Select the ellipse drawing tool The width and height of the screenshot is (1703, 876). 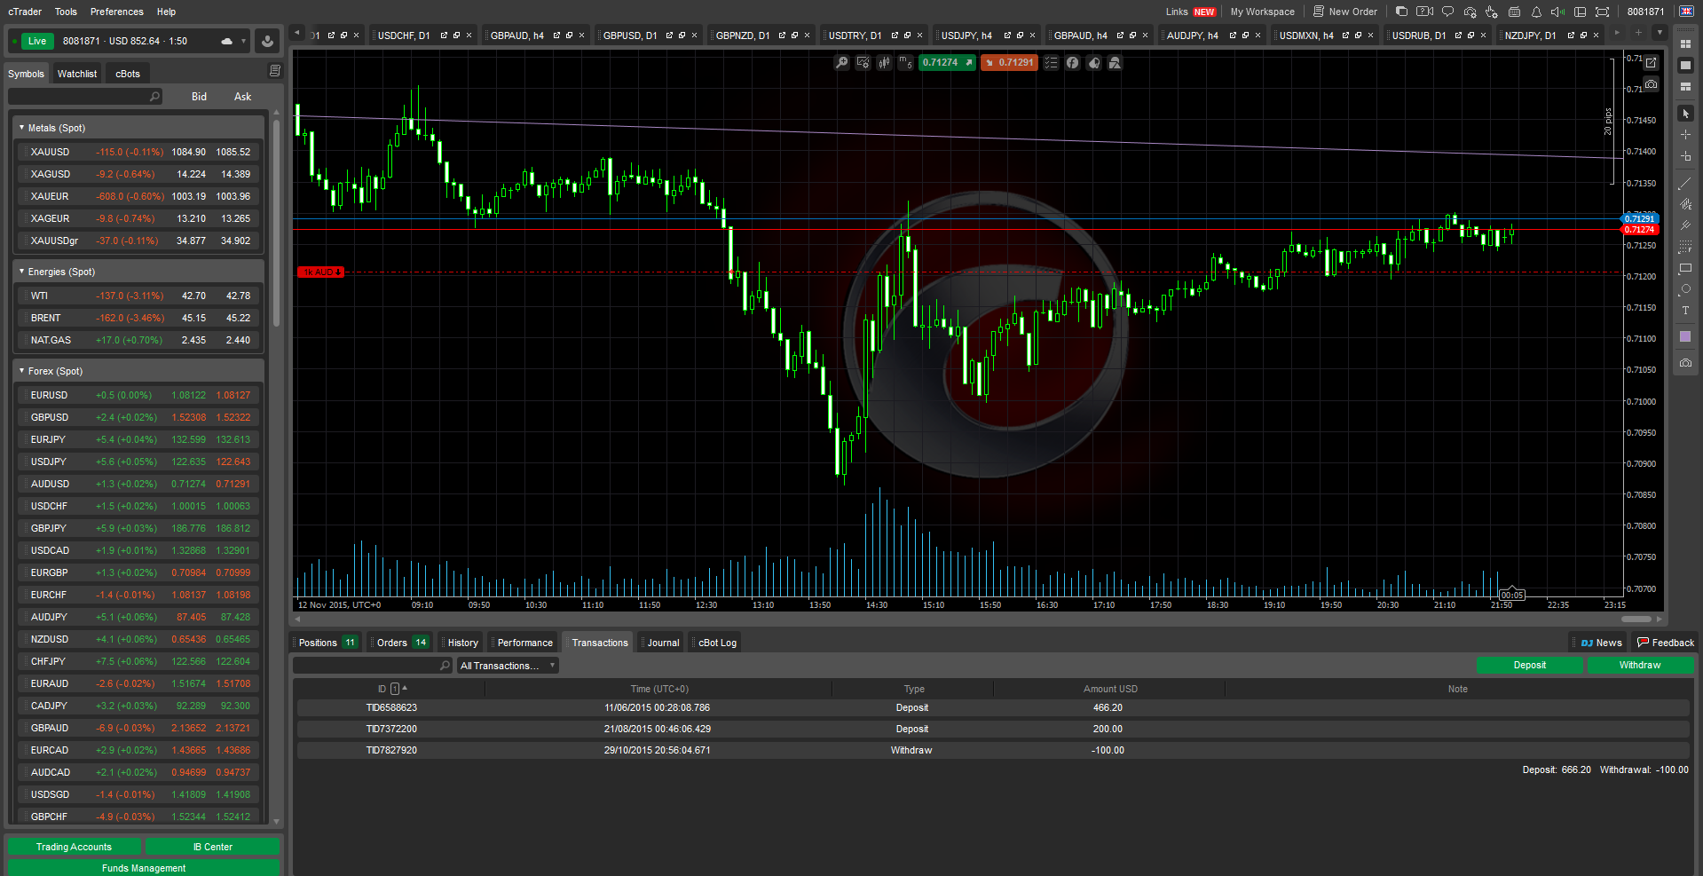pyautogui.click(x=1685, y=289)
